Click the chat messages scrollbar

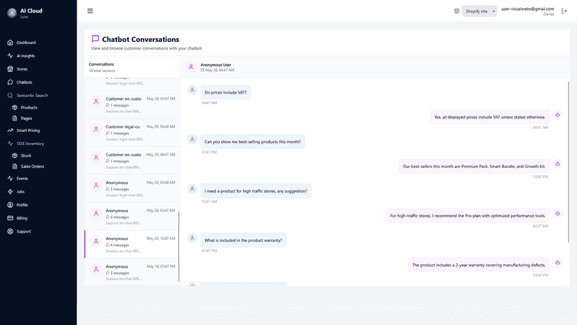568,162
